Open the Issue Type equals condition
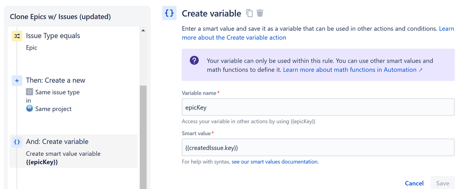 [x=53, y=36]
